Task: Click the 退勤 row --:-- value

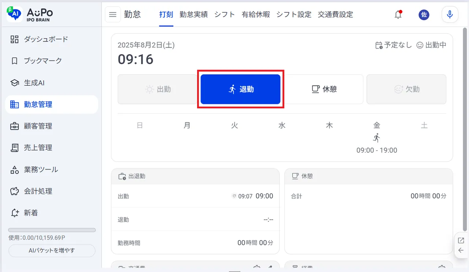Action: tap(269, 220)
